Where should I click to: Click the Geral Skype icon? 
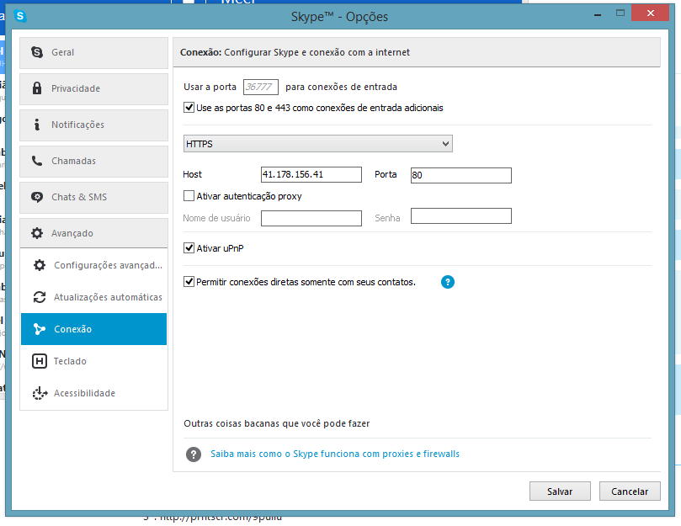click(x=37, y=52)
